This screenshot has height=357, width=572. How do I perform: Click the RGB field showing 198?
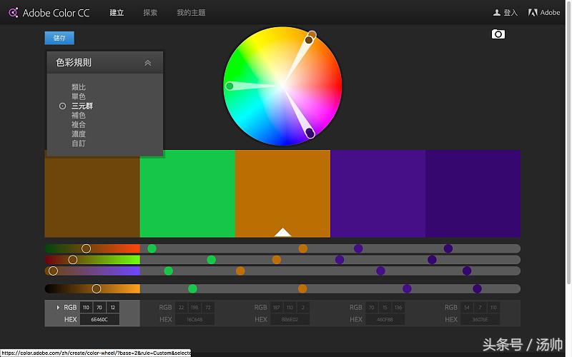[x=194, y=308]
